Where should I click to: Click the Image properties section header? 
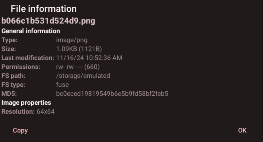tap(26, 102)
